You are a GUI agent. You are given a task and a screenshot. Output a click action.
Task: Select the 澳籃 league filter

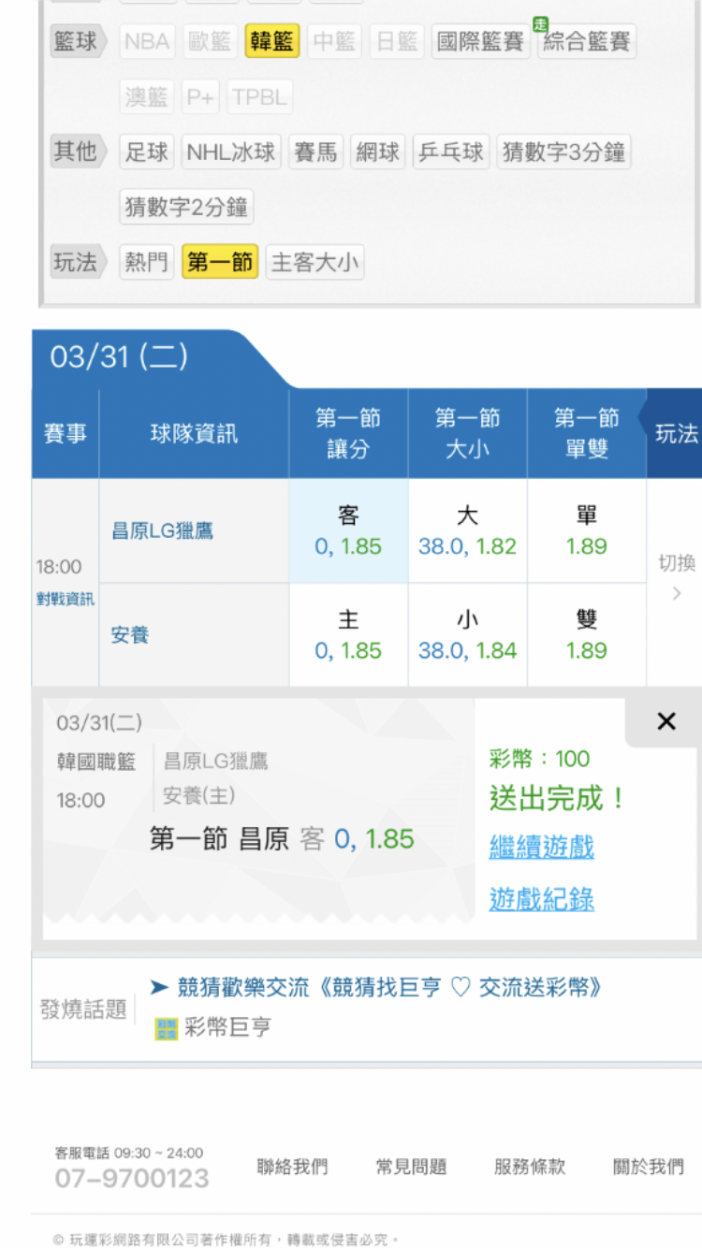147,96
